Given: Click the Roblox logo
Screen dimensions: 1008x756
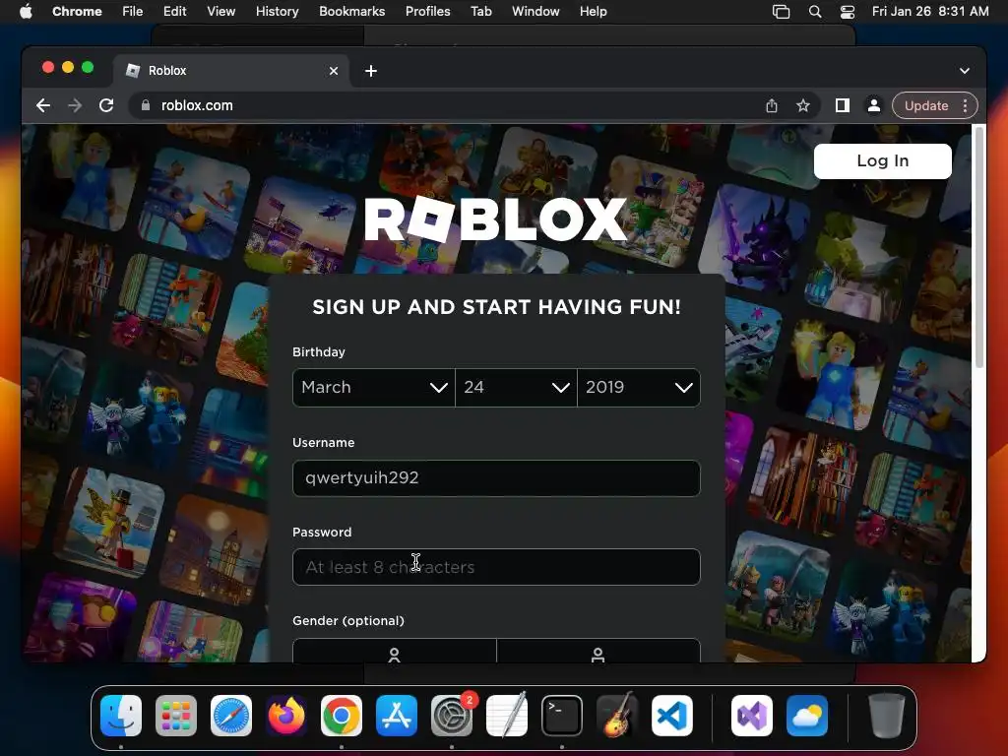Looking at the screenshot, I should click(496, 219).
